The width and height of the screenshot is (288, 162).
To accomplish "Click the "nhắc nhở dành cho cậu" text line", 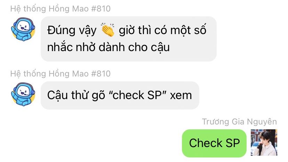I will coord(109,47).
